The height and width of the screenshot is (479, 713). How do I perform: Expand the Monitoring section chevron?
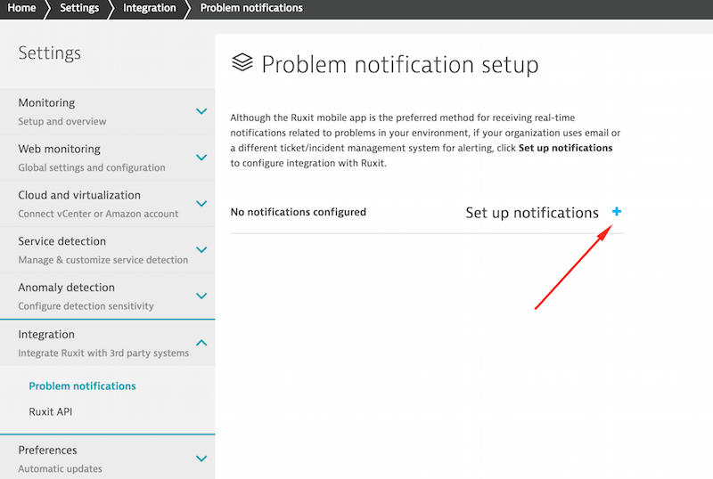tap(201, 111)
